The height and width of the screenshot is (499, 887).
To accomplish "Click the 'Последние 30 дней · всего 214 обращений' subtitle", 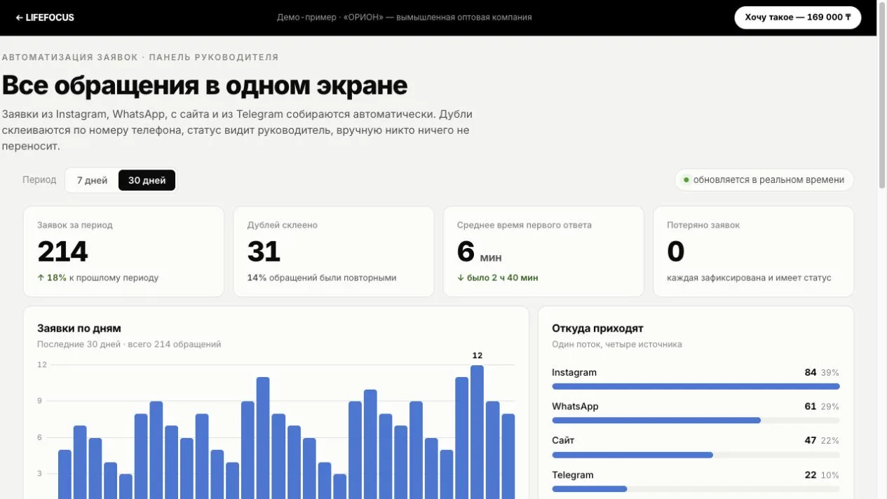I will pos(129,345).
